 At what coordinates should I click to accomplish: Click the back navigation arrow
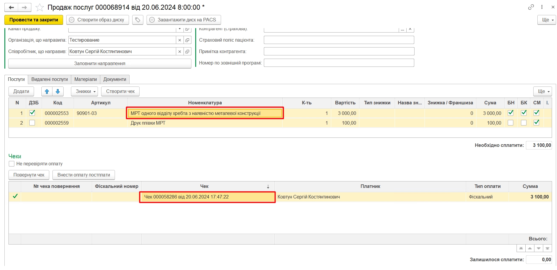[x=11, y=7]
